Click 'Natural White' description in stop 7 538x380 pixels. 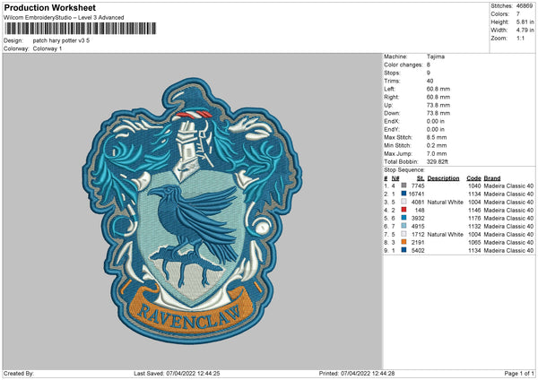coord(446,234)
